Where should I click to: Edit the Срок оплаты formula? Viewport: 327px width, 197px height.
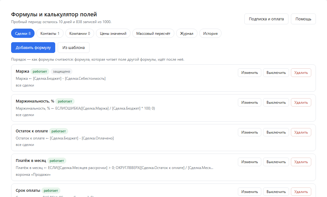(250, 192)
